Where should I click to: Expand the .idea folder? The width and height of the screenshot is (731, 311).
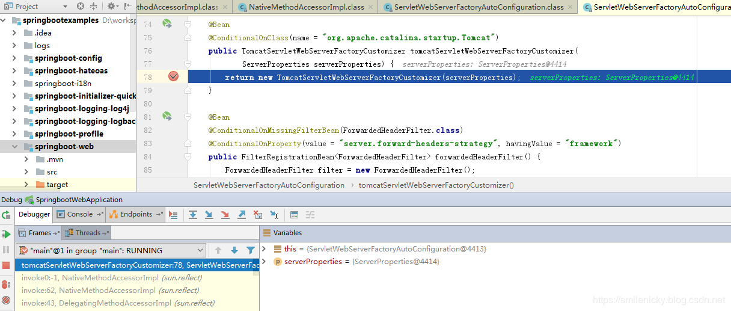(x=14, y=32)
